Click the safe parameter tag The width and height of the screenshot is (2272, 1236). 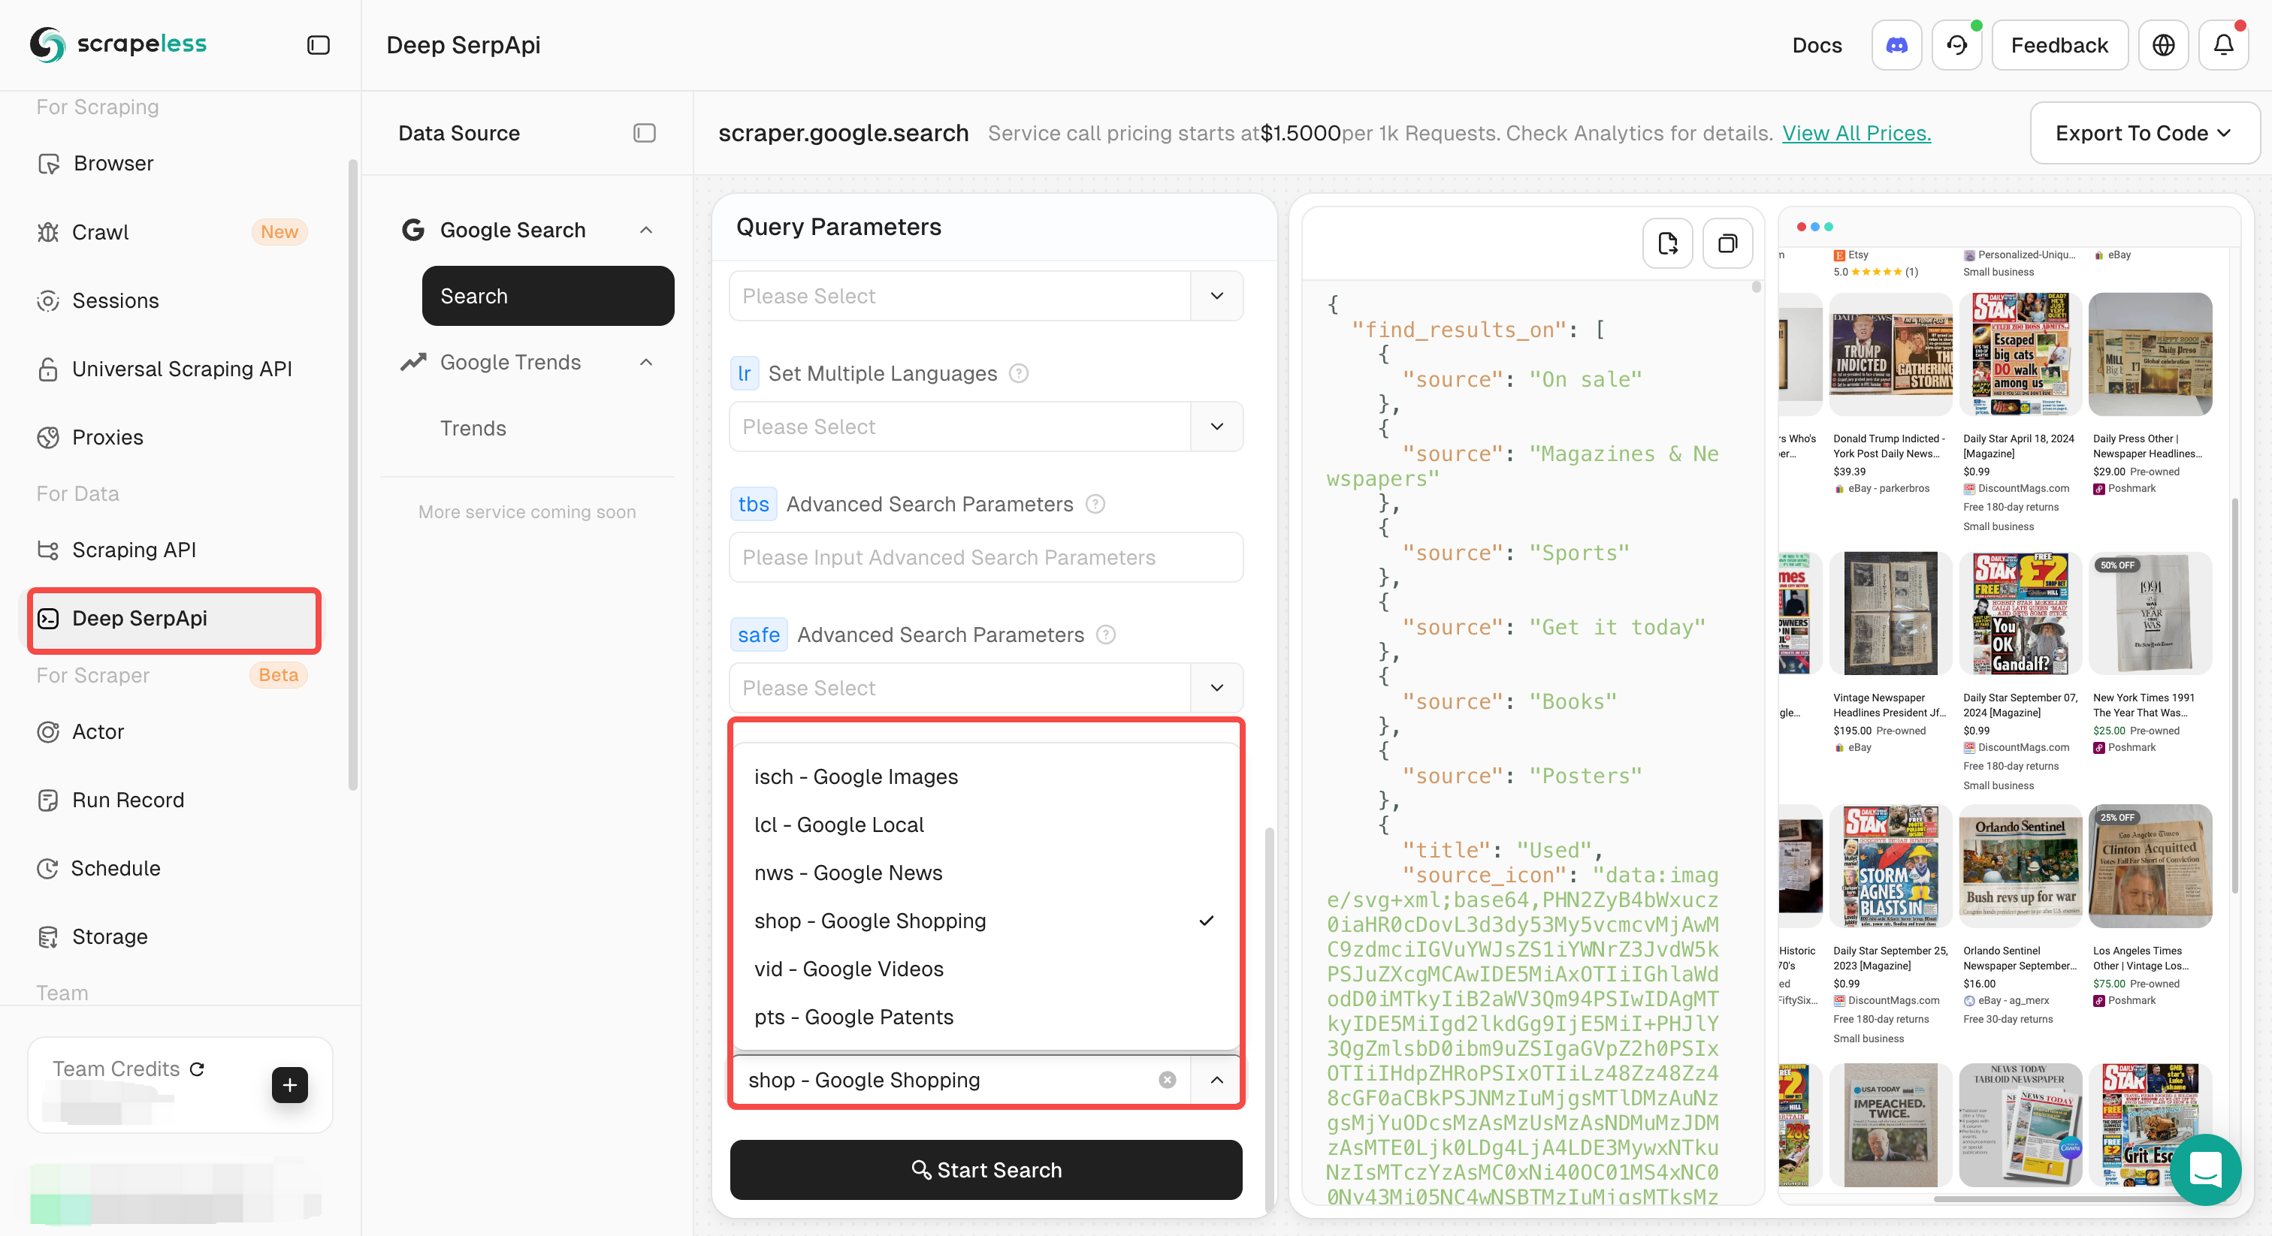point(759,635)
